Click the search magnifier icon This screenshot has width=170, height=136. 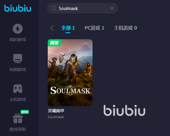pos(54,8)
